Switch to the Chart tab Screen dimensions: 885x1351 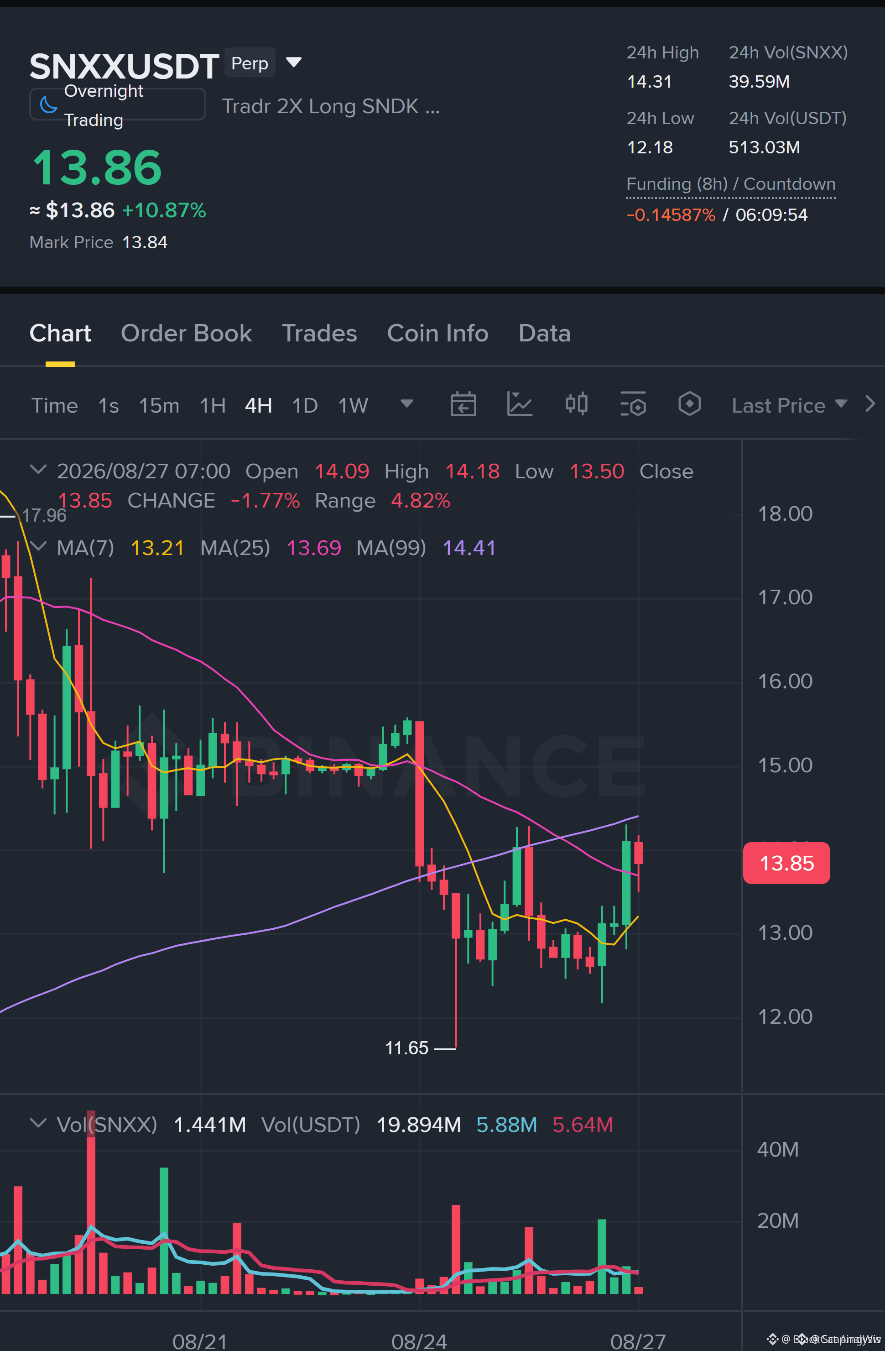tap(60, 333)
